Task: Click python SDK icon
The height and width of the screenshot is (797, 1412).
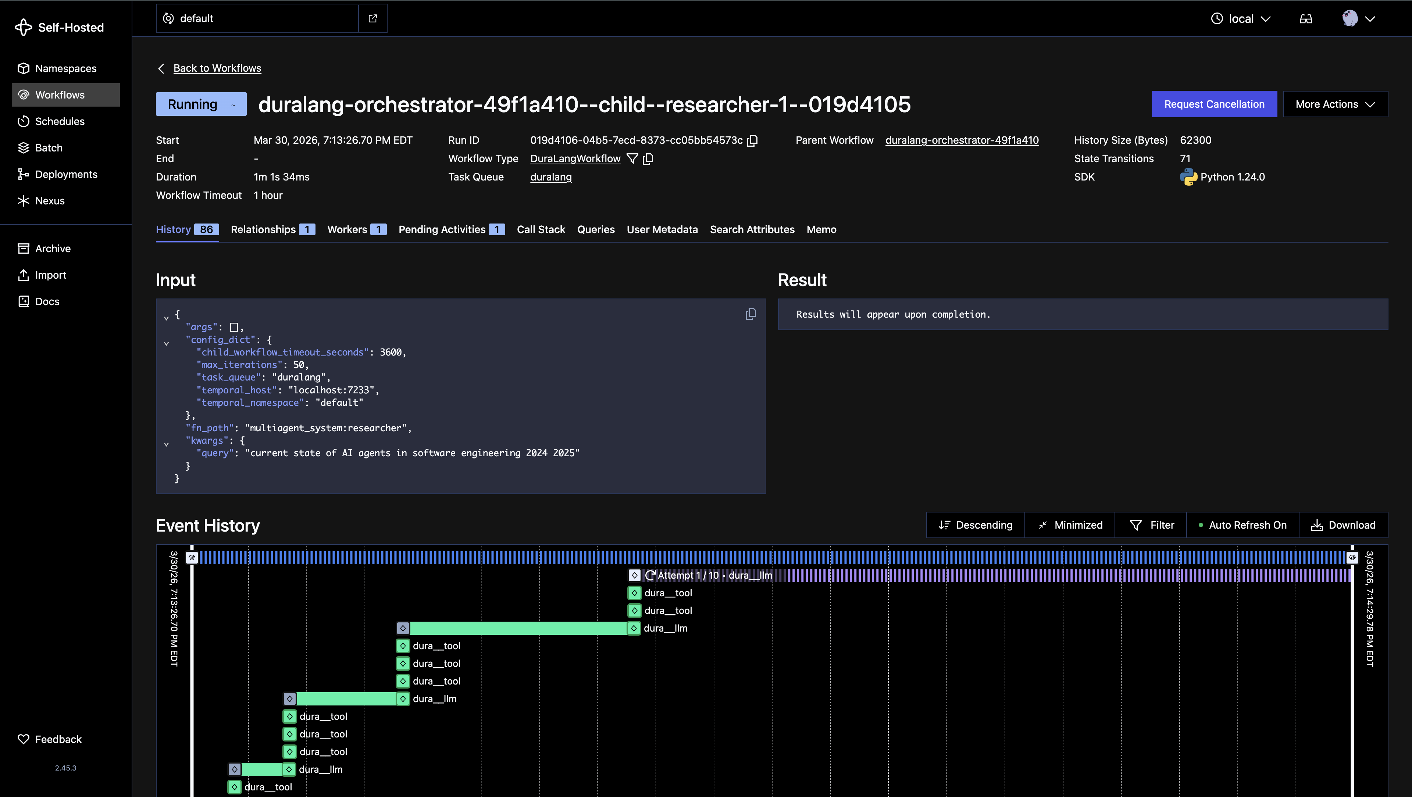Action: [x=1188, y=177]
